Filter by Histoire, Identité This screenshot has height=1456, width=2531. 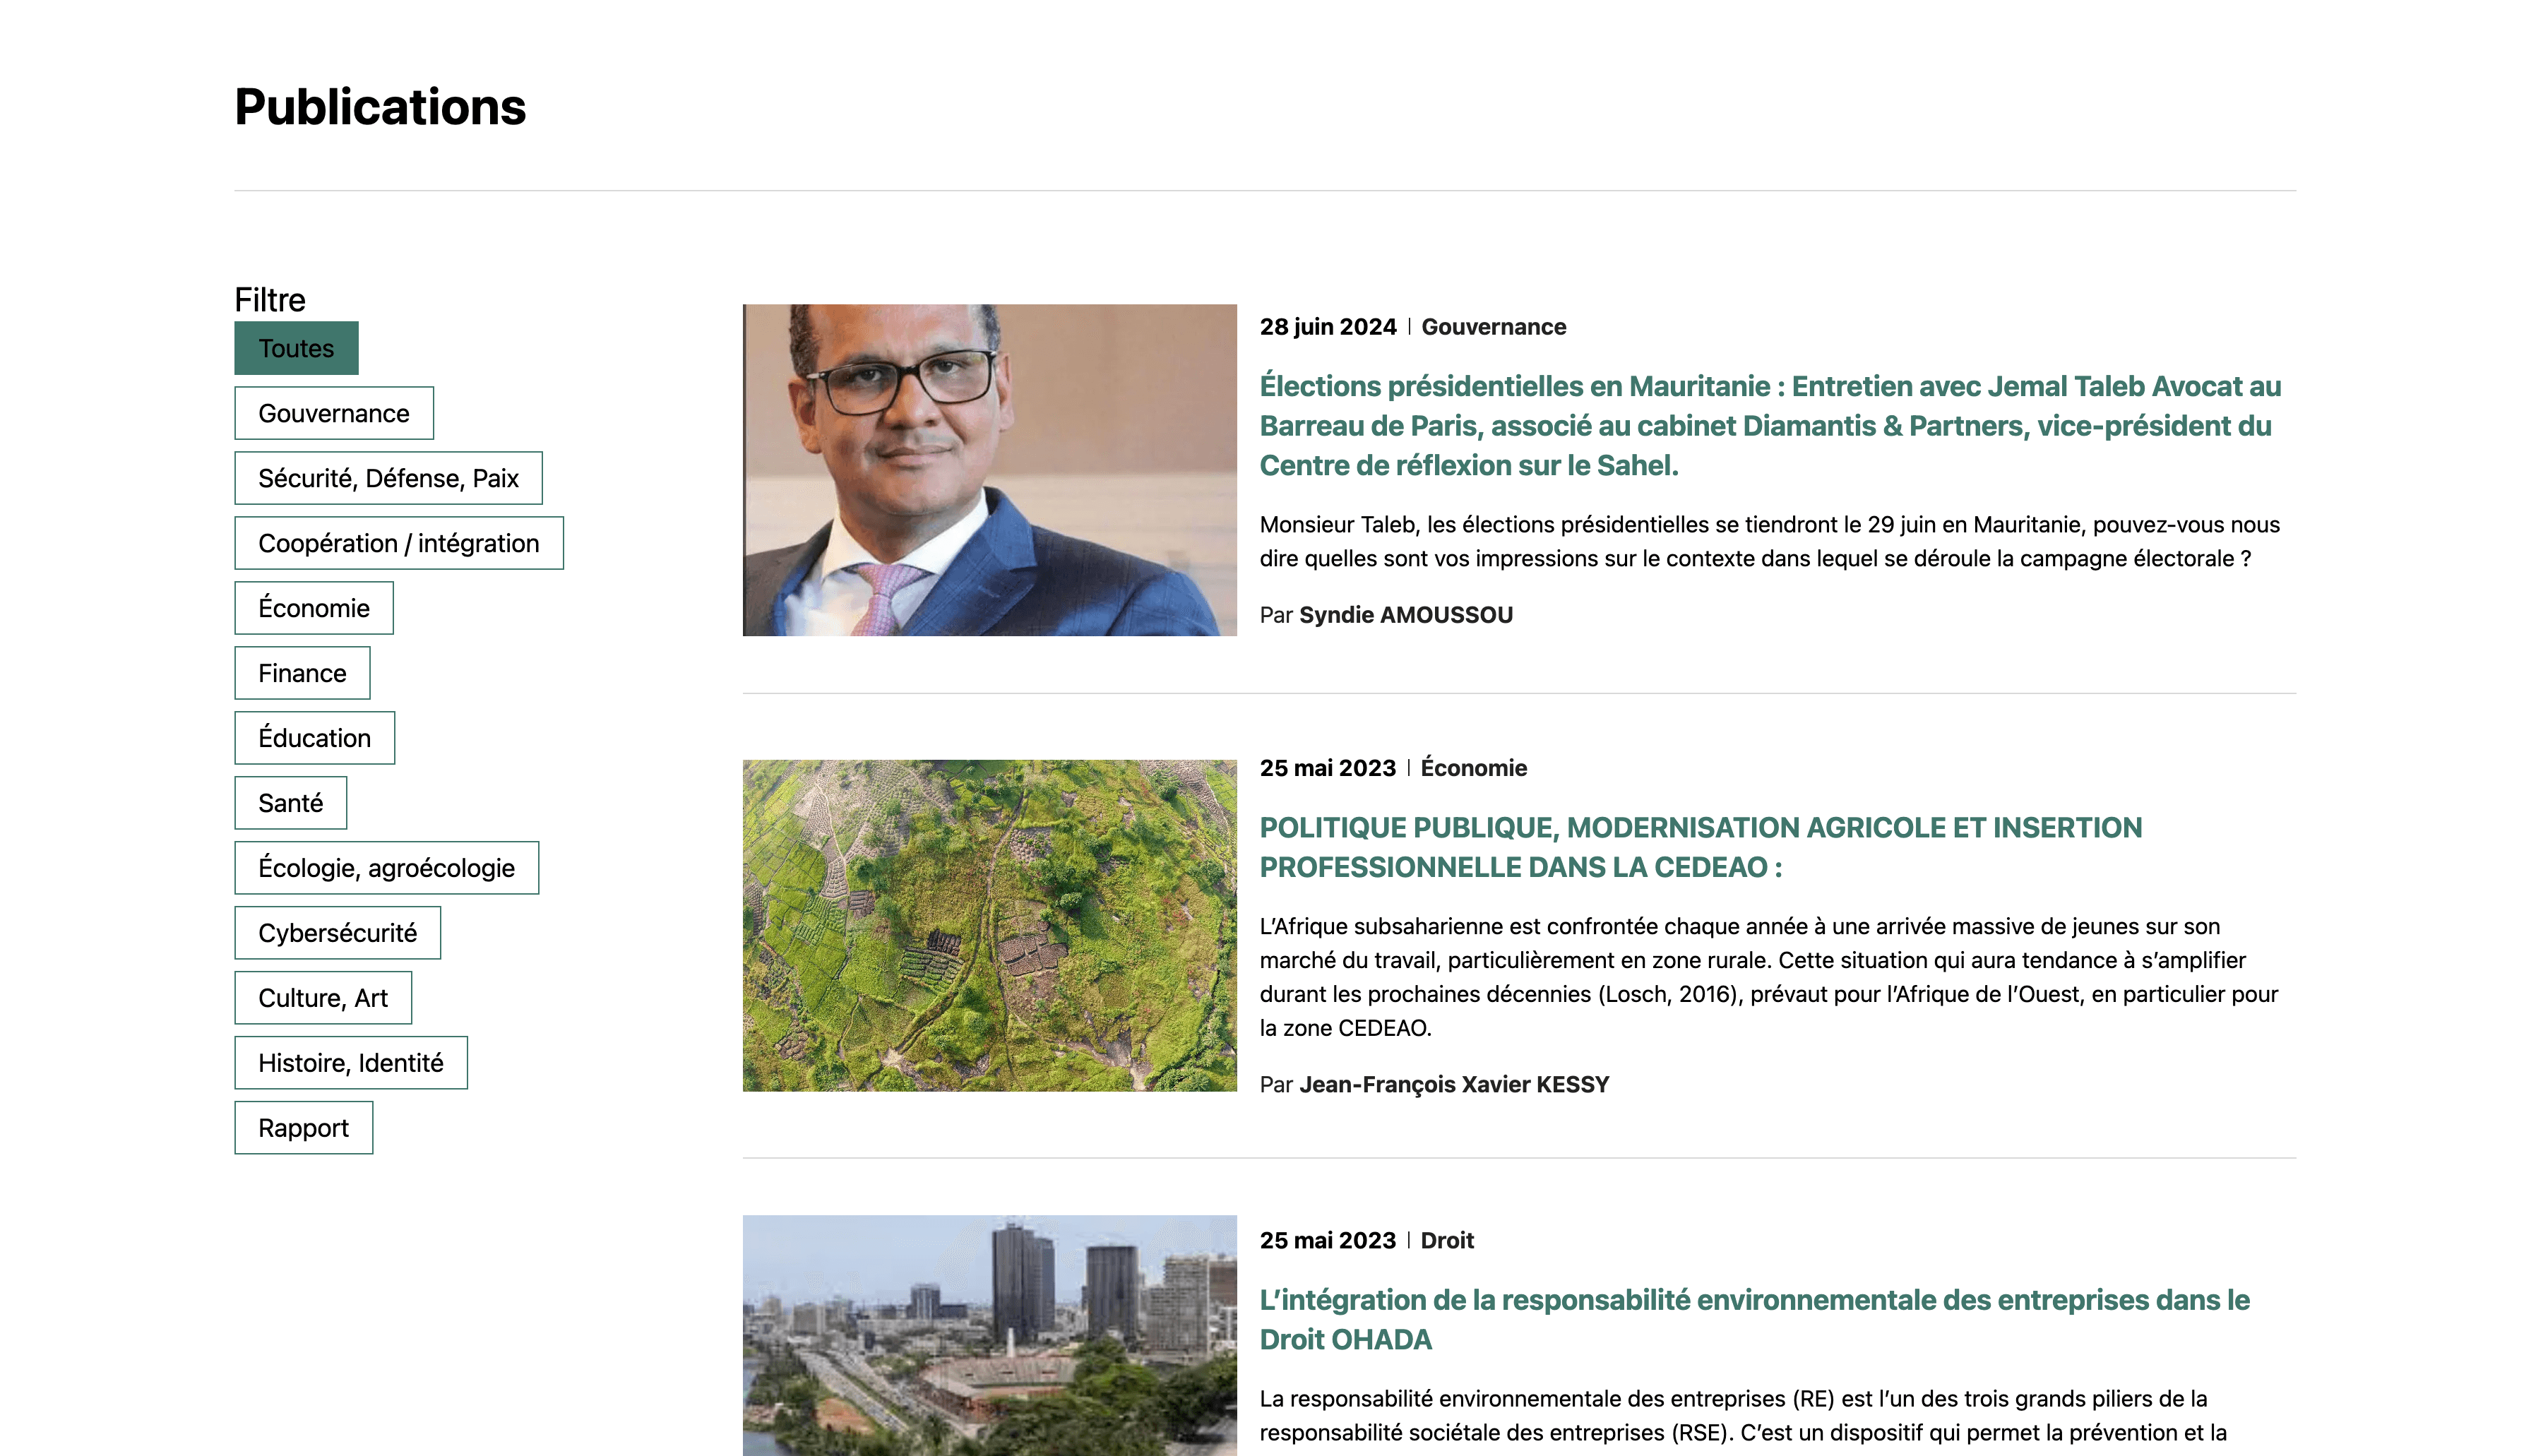tap(350, 1063)
